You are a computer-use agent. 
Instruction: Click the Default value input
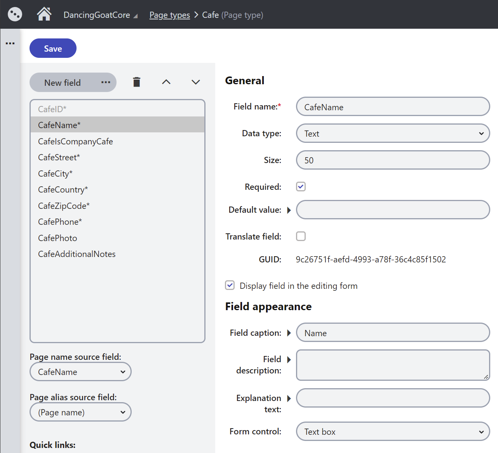393,210
